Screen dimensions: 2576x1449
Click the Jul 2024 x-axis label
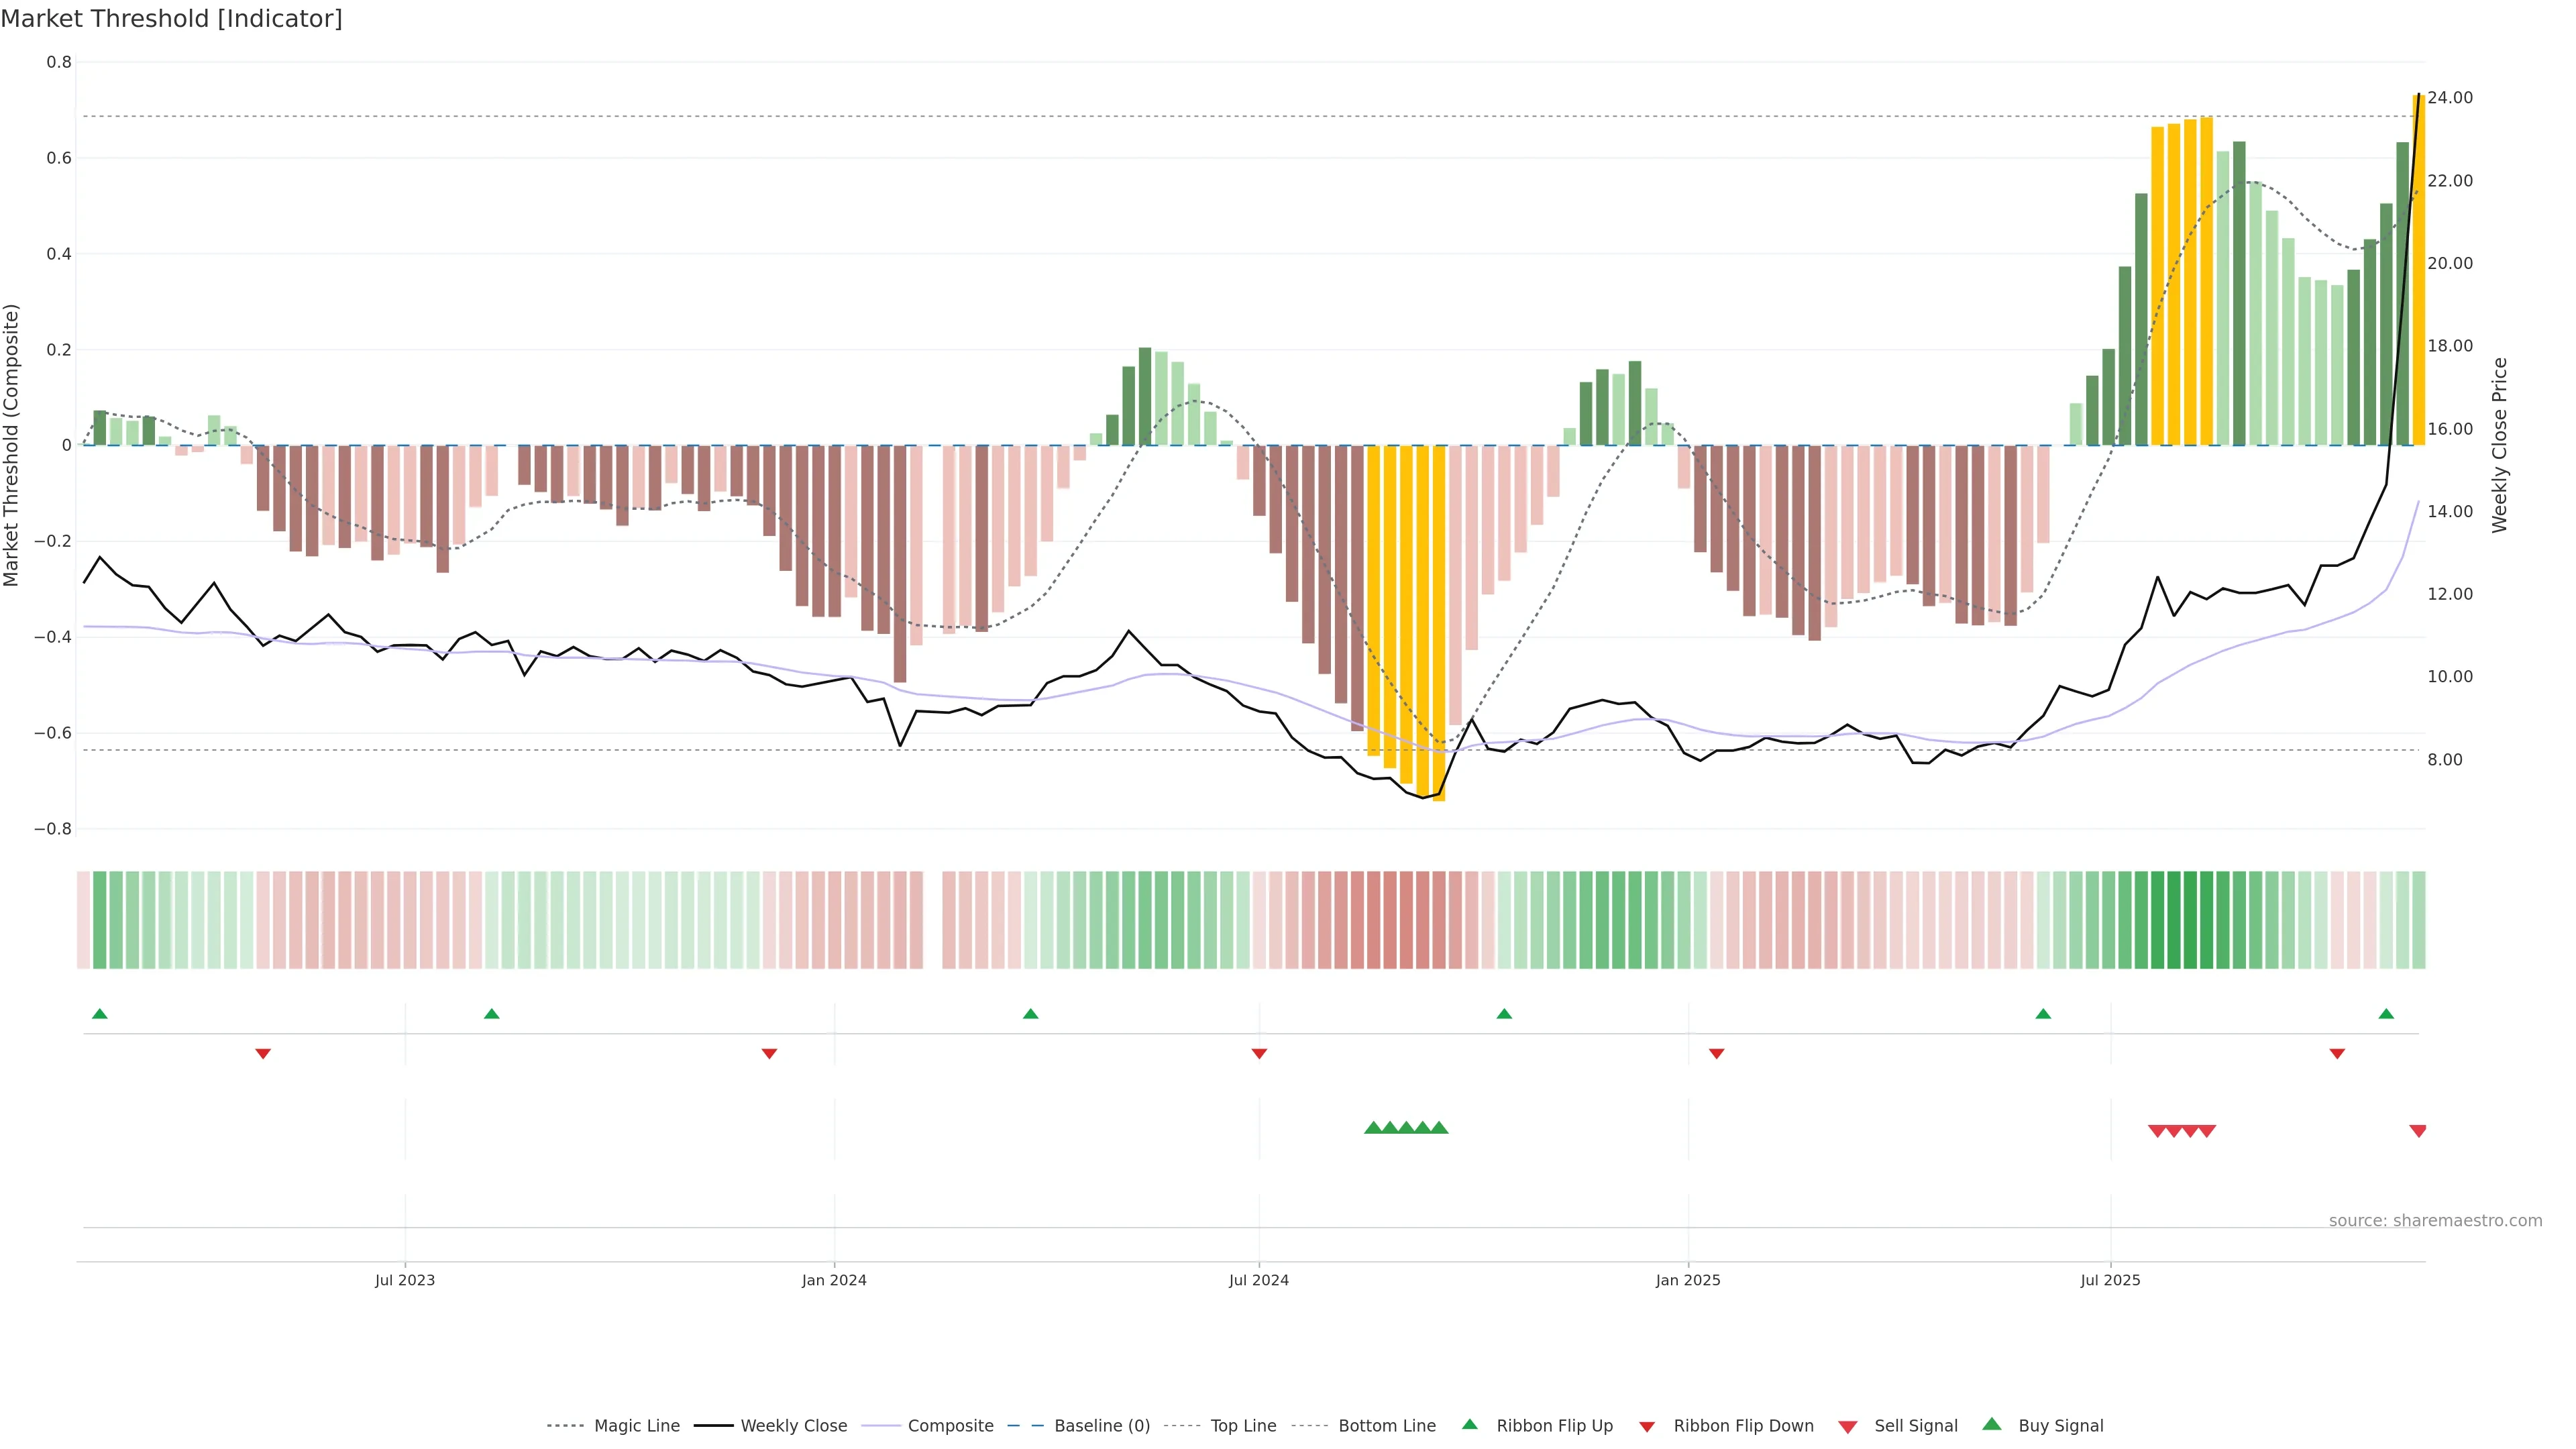[1258, 1280]
